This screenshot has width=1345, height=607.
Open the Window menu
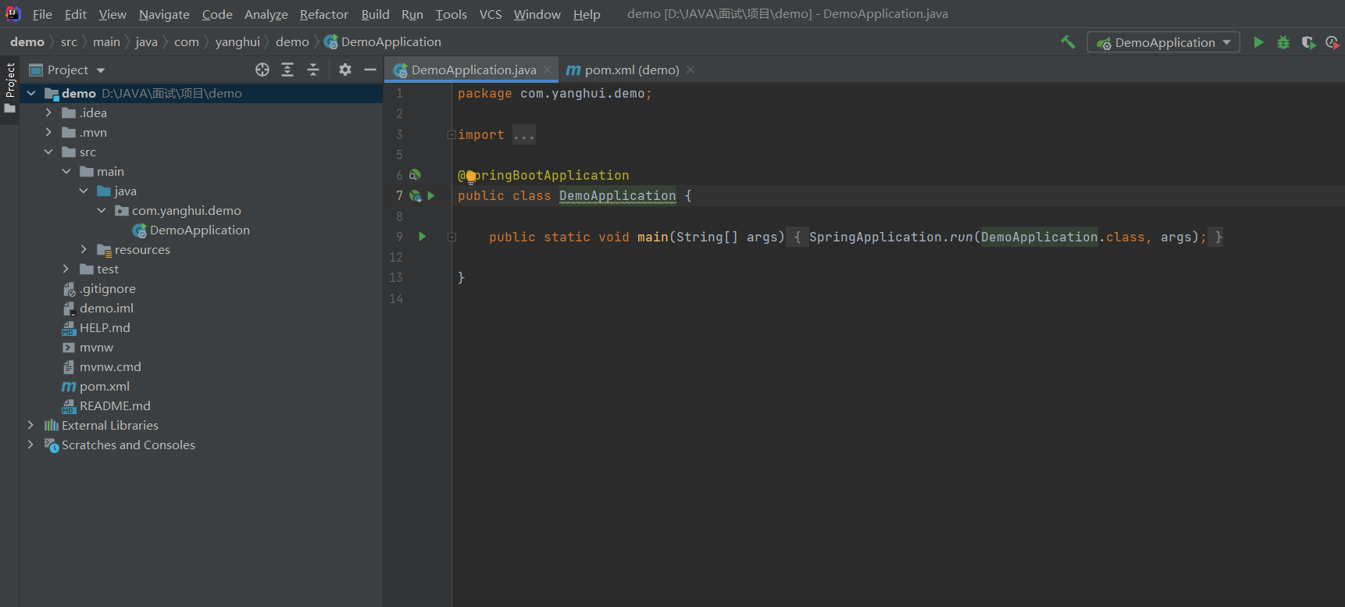537,14
